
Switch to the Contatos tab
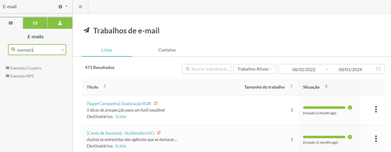pos(167,50)
